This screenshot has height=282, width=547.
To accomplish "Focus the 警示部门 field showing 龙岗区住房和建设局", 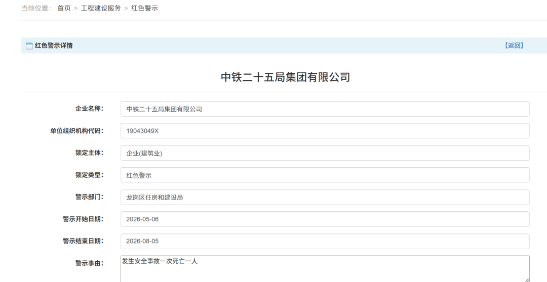I will point(325,197).
